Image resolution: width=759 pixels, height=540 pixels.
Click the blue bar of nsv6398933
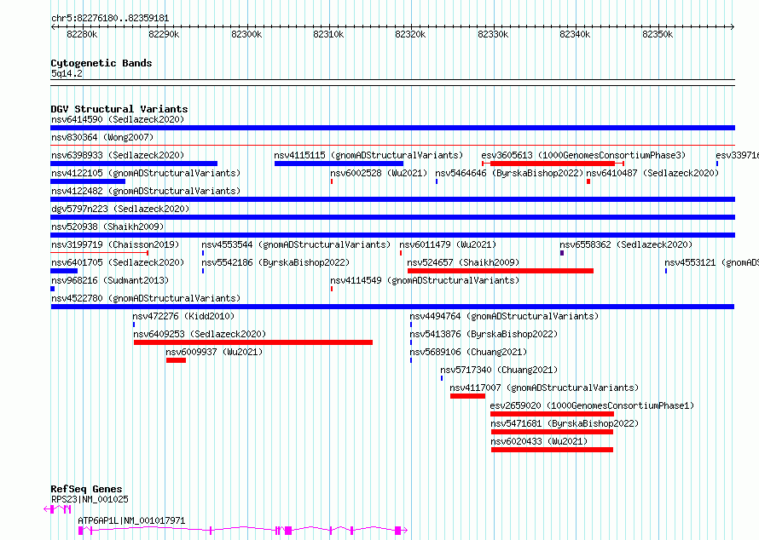[134, 164]
